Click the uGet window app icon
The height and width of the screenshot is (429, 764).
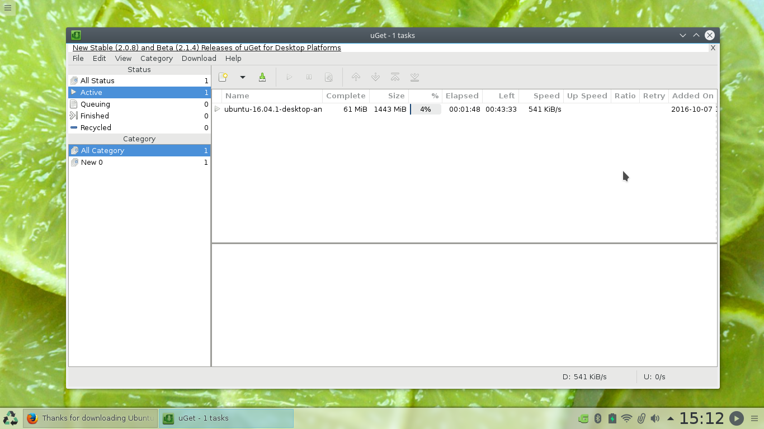click(76, 35)
